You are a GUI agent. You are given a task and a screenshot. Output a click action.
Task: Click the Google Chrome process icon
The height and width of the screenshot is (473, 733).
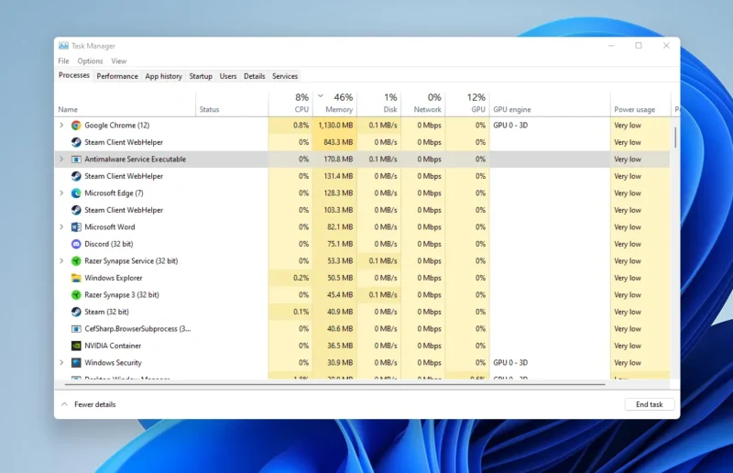coord(76,126)
